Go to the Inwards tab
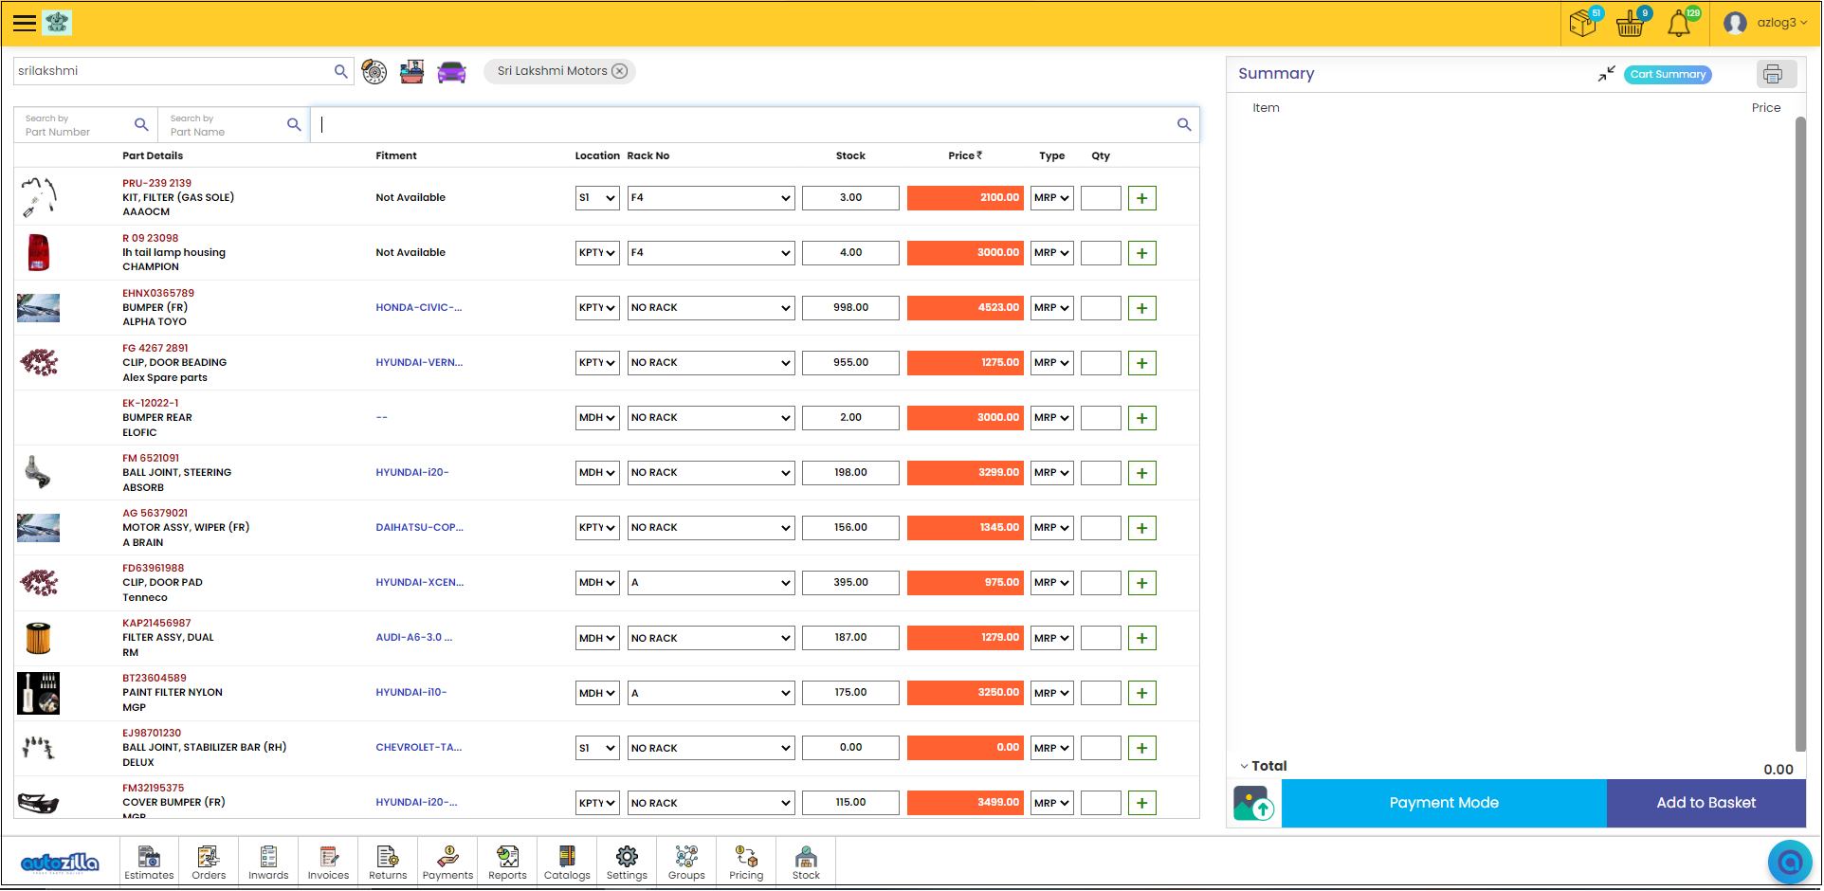 click(x=268, y=863)
